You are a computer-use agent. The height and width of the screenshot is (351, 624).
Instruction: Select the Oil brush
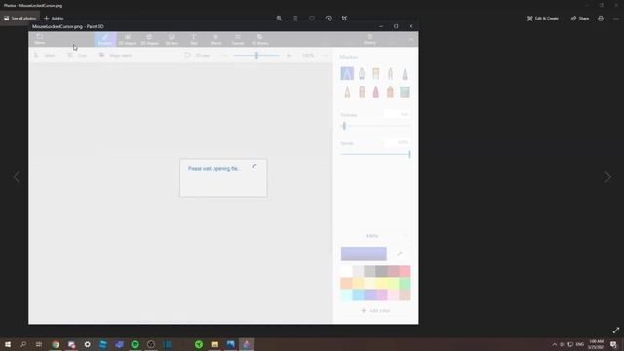(376, 74)
